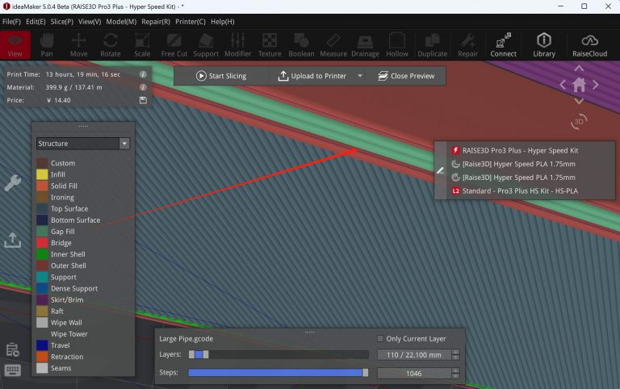
Task: Adjust the Steps value stepper
Action: pyautogui.click(x=455, y=373)
